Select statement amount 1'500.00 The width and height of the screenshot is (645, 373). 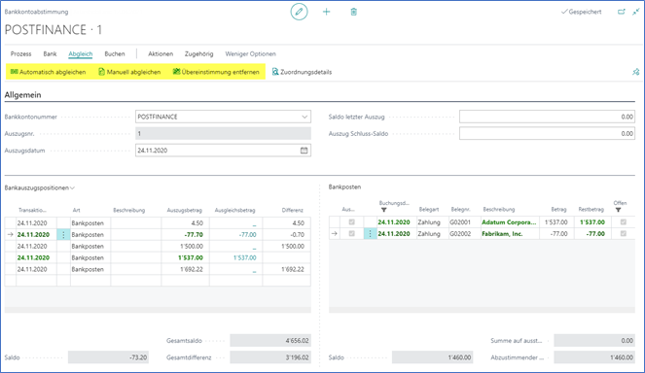[192, 246]
